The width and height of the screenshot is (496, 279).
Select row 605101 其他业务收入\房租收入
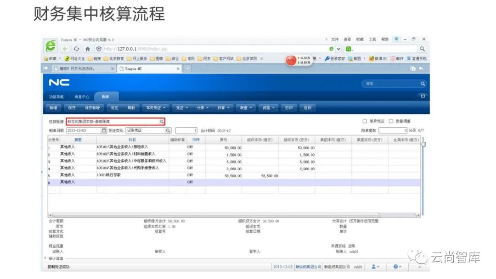tap(234, 147)
